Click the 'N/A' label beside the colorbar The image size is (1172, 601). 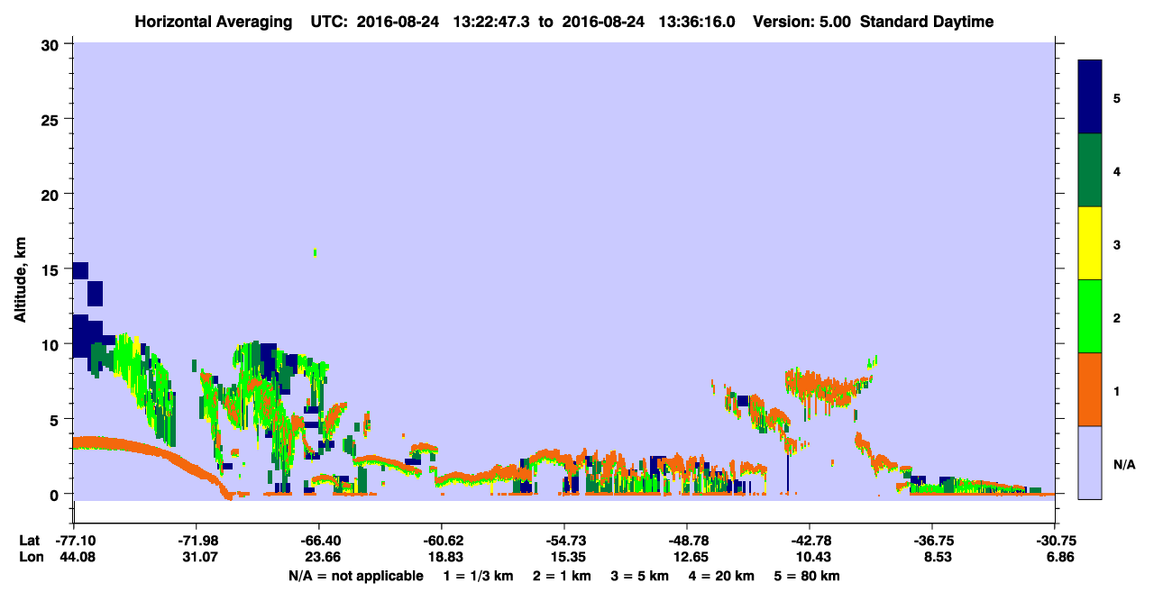pos(1124,464)
